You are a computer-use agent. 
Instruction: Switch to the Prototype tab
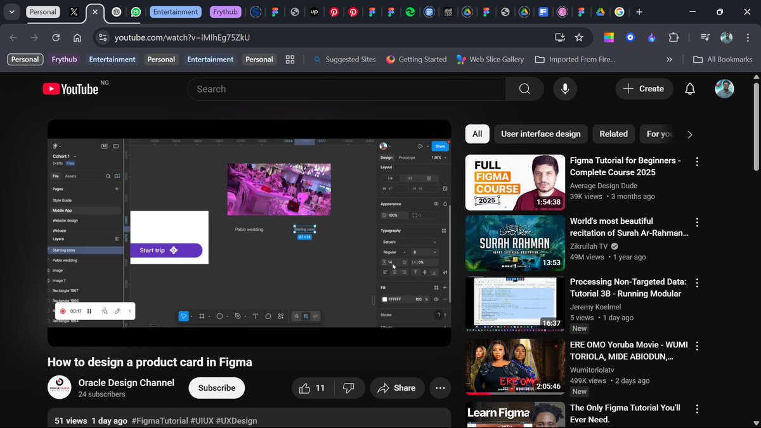[x=407, y=157]
